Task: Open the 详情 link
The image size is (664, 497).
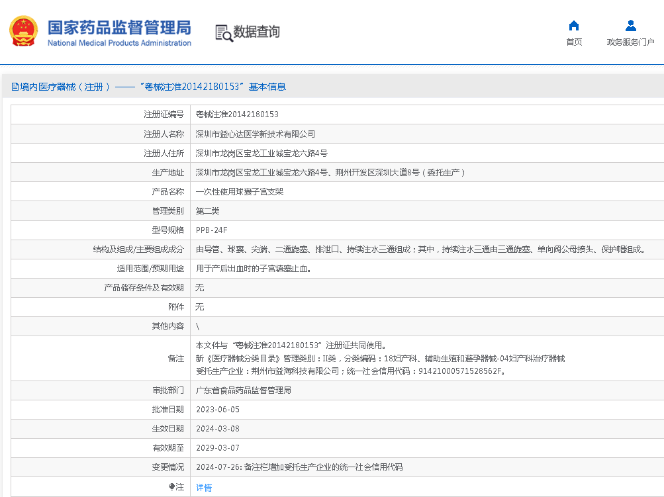Action: [204, 487]
